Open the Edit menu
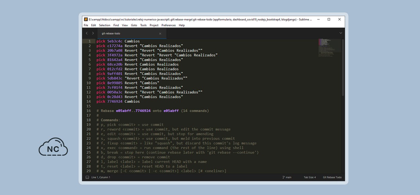420x195 pixels. click(x=93, y=25)
